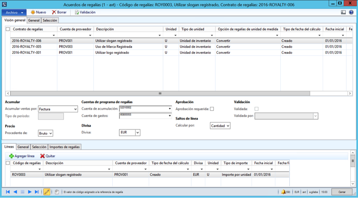Toggle edit mode pencil icon
This screenshot has width=358, height=198.
click(47, 192)
